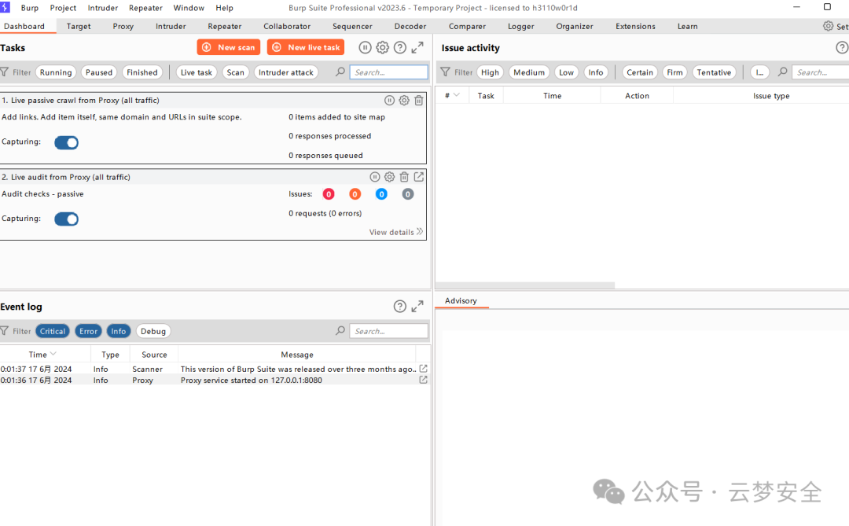Open Tasks settings gear icon
The height and width of the screenshot is (526, 849).
click(x=382, y=48)
